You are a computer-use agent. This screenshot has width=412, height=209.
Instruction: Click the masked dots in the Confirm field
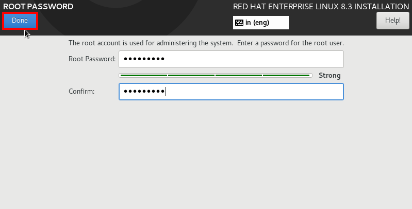(x=144, y=92)
